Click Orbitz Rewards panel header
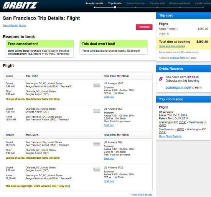 (x=183, y=69)
